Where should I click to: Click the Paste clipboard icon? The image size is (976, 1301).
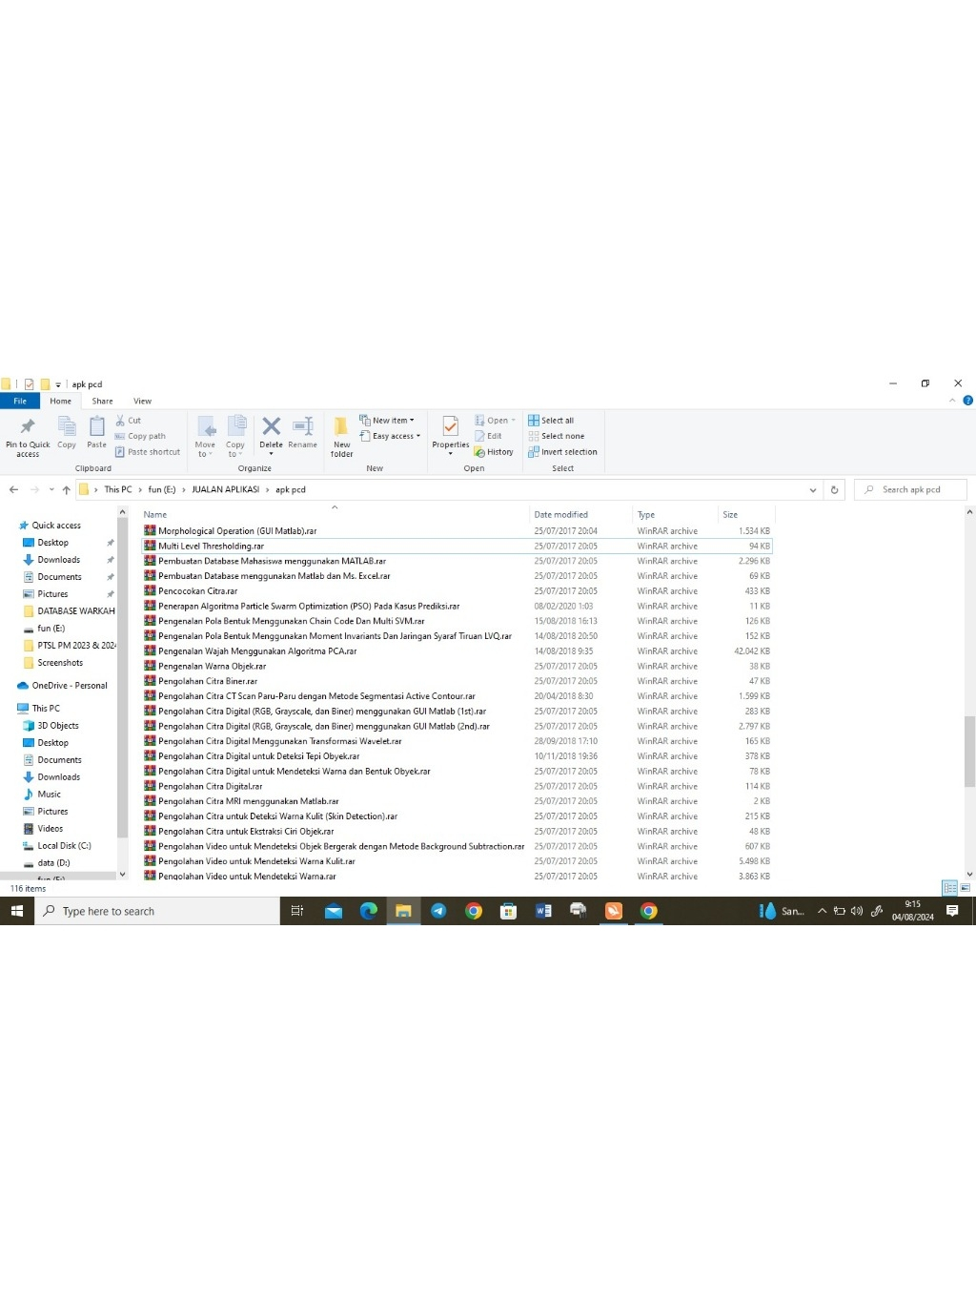point(97,432)
